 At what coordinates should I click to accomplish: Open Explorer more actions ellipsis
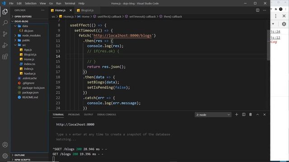pyautogui.click(x=43, y=10)
